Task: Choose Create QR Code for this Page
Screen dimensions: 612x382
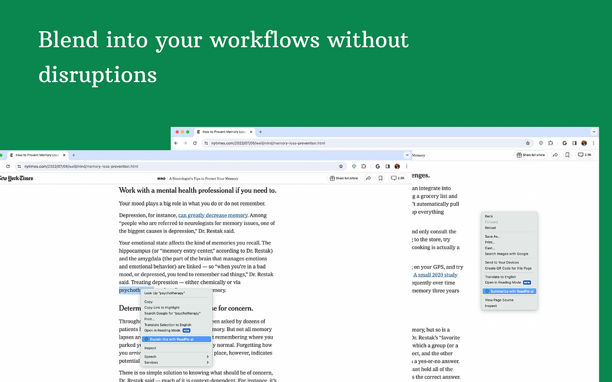Action: click(x=509, y=268)
